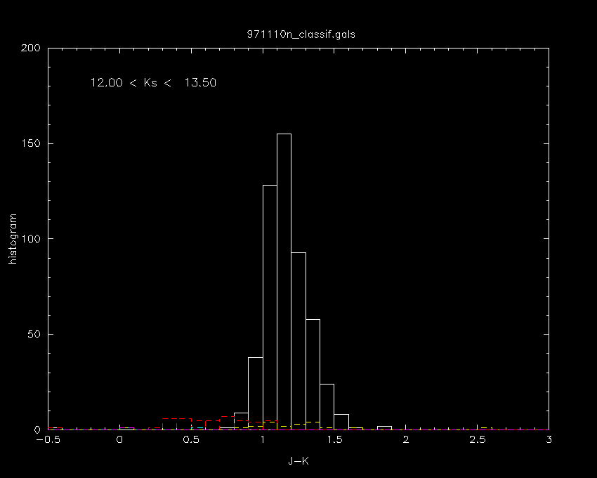The height and width of the screenshot is (478, 597).
Task: Click the yellow dashed bump near 2.55
Action: pyautogui.click(x=485, y=429)
